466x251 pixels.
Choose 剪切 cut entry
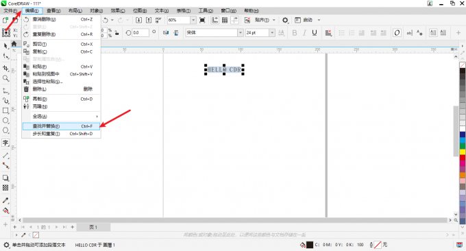click(61, 44)
